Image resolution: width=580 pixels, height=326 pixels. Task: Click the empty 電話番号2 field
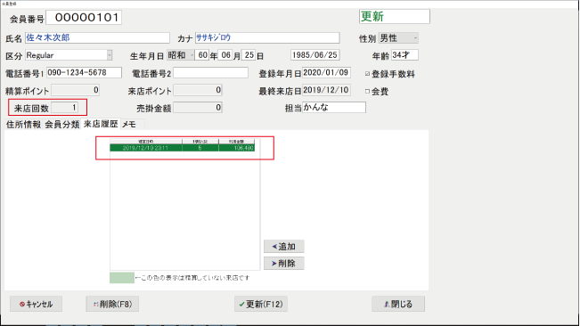point(210,72)
